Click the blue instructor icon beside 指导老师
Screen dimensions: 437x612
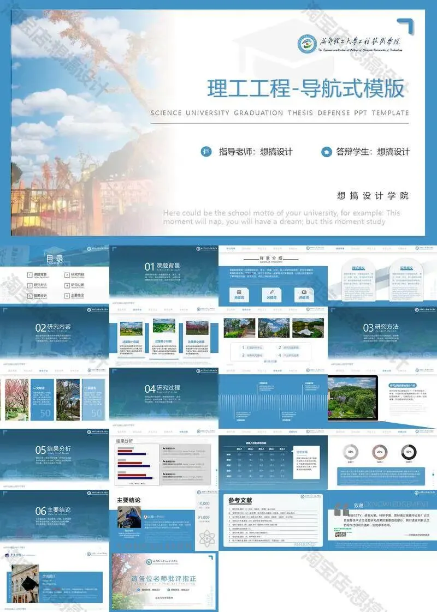(206, 152)
